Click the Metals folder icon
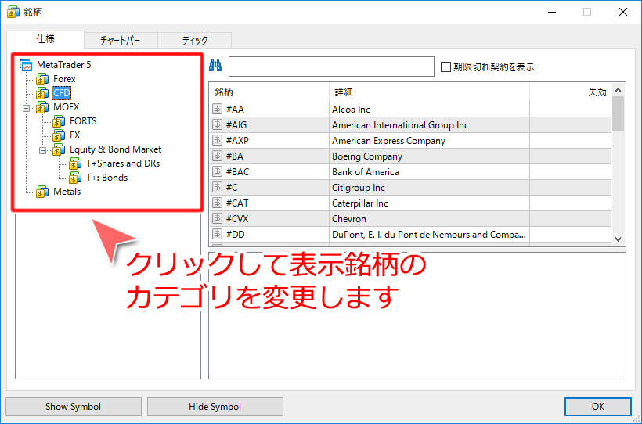The height and width of the screenshot is (424, 642). click(42, 192)
